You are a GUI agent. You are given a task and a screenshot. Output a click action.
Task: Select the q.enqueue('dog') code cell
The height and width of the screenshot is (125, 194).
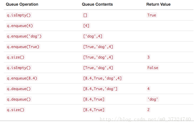24,36
